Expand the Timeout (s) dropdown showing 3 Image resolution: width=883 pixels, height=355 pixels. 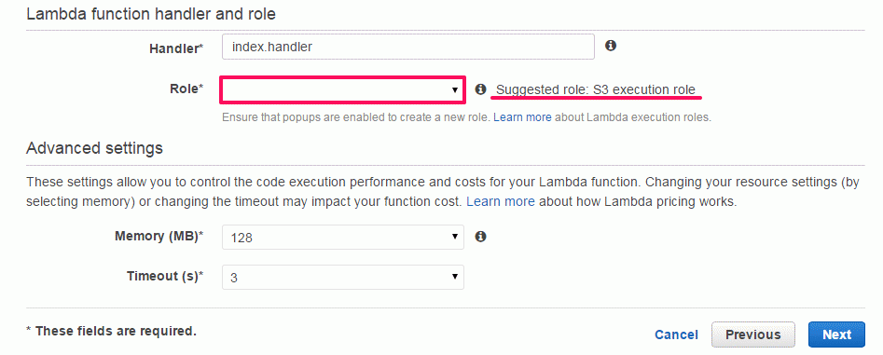343,278
